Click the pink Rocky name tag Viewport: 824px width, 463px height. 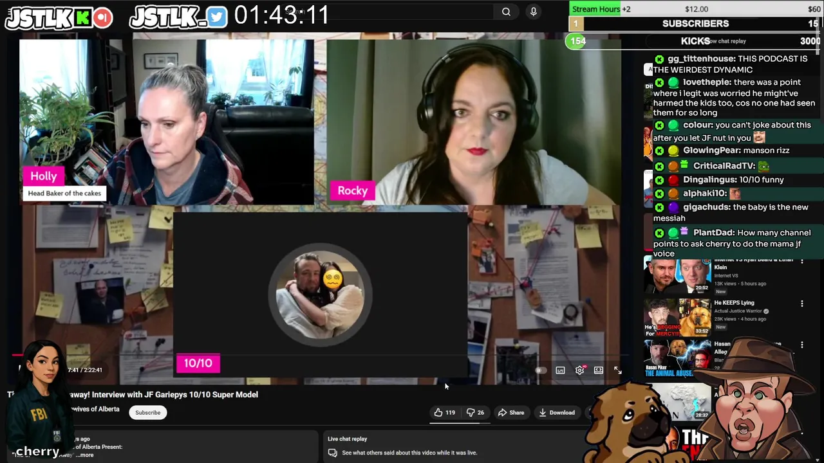[x=353, y=190]
